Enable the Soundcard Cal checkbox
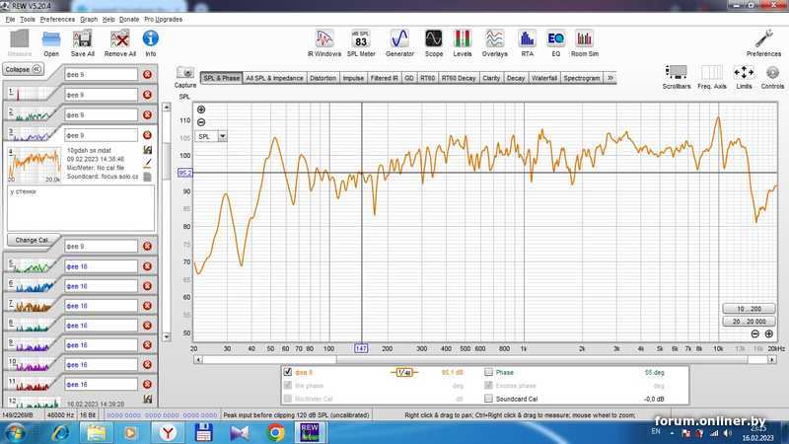Screen dimensions: 789x444 [x=489, y=399]
